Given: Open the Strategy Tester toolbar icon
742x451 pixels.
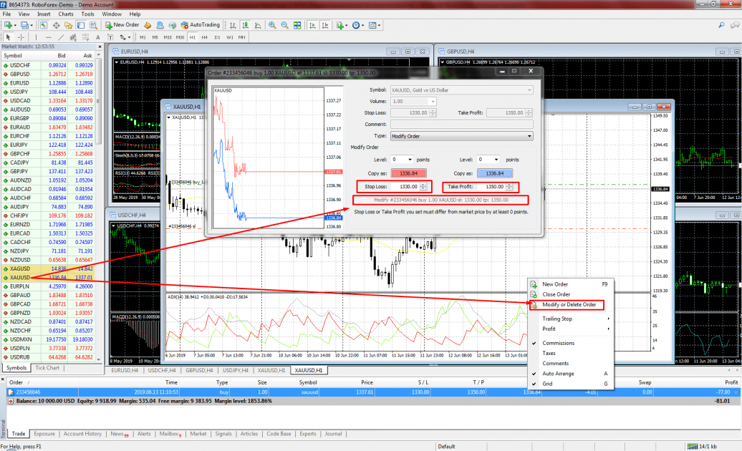Looking at the screenshot, I should point(93,25).
